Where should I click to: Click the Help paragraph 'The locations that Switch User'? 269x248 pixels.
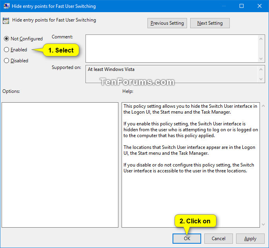pyautogui.click(x=189, y=150)
